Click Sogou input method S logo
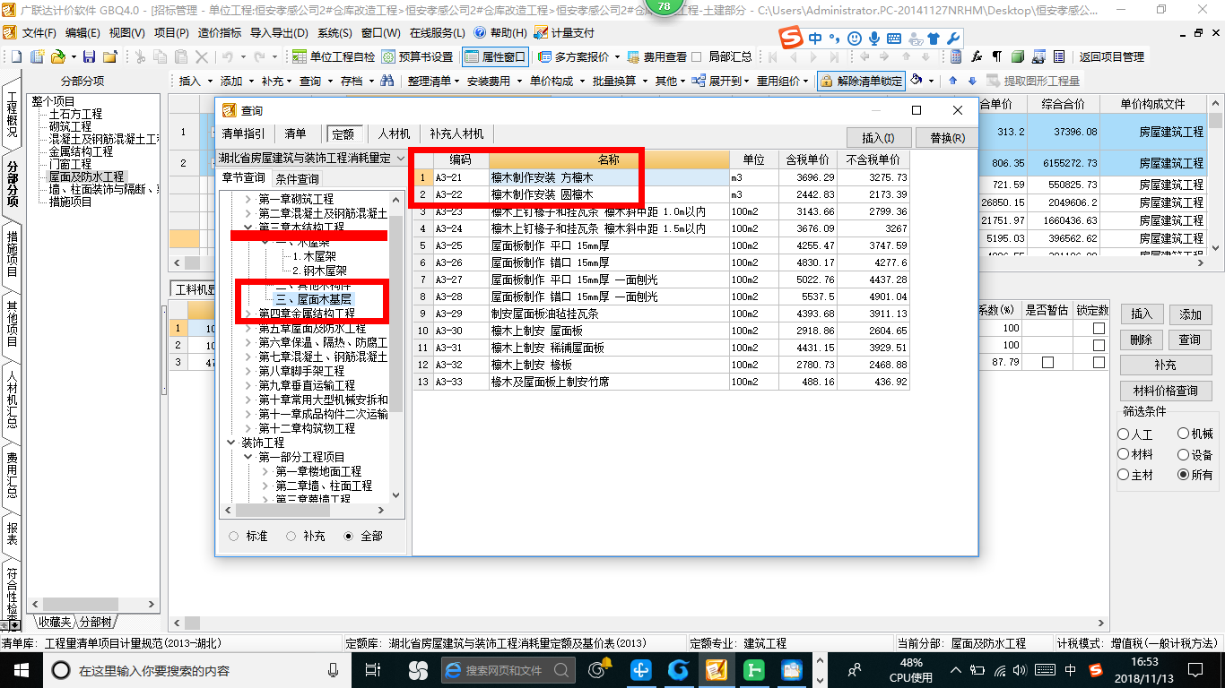The width and height of the screenshot is (1225, 688). coord(791,39)
